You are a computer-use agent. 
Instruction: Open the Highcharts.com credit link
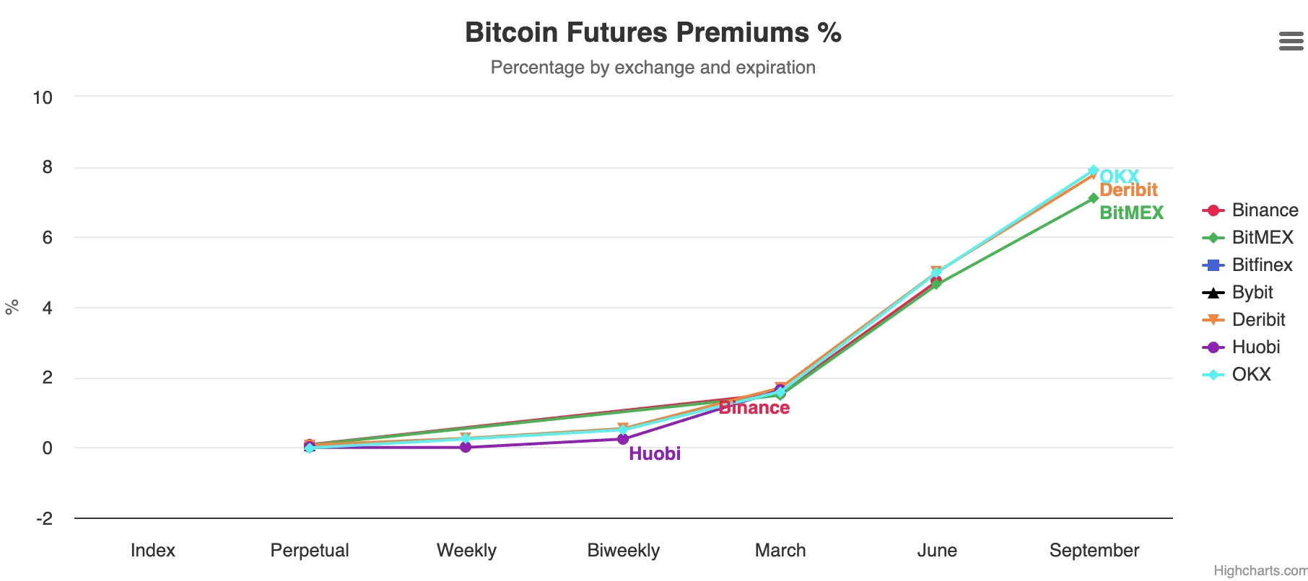1260,571
